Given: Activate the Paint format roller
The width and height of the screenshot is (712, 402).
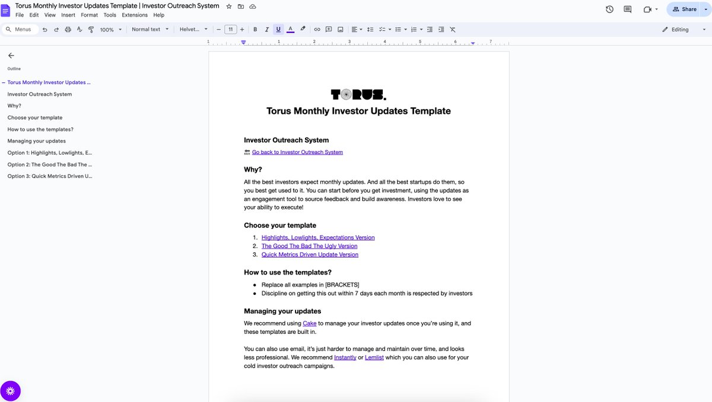Looking at the screenshot, I should click(x=91, y=30).
